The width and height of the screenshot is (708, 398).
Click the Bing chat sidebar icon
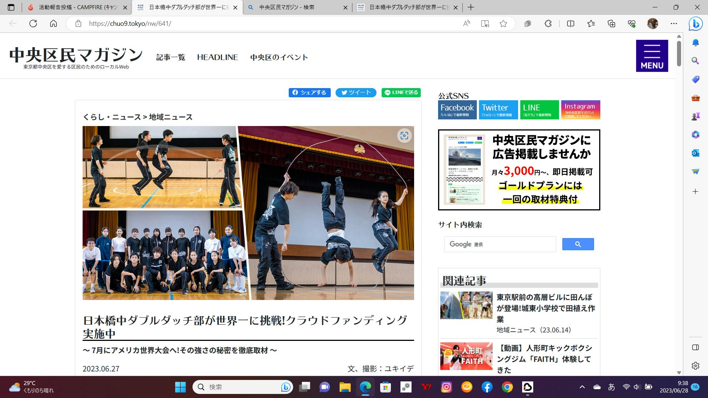click(695, 24)
